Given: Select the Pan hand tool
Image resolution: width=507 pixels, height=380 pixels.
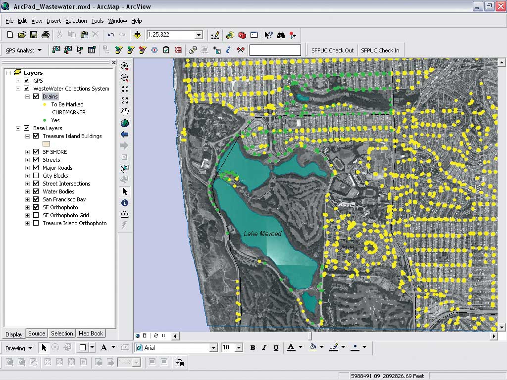Looking at the screenshot, I should pyautogui.click(x=124, y=112).
